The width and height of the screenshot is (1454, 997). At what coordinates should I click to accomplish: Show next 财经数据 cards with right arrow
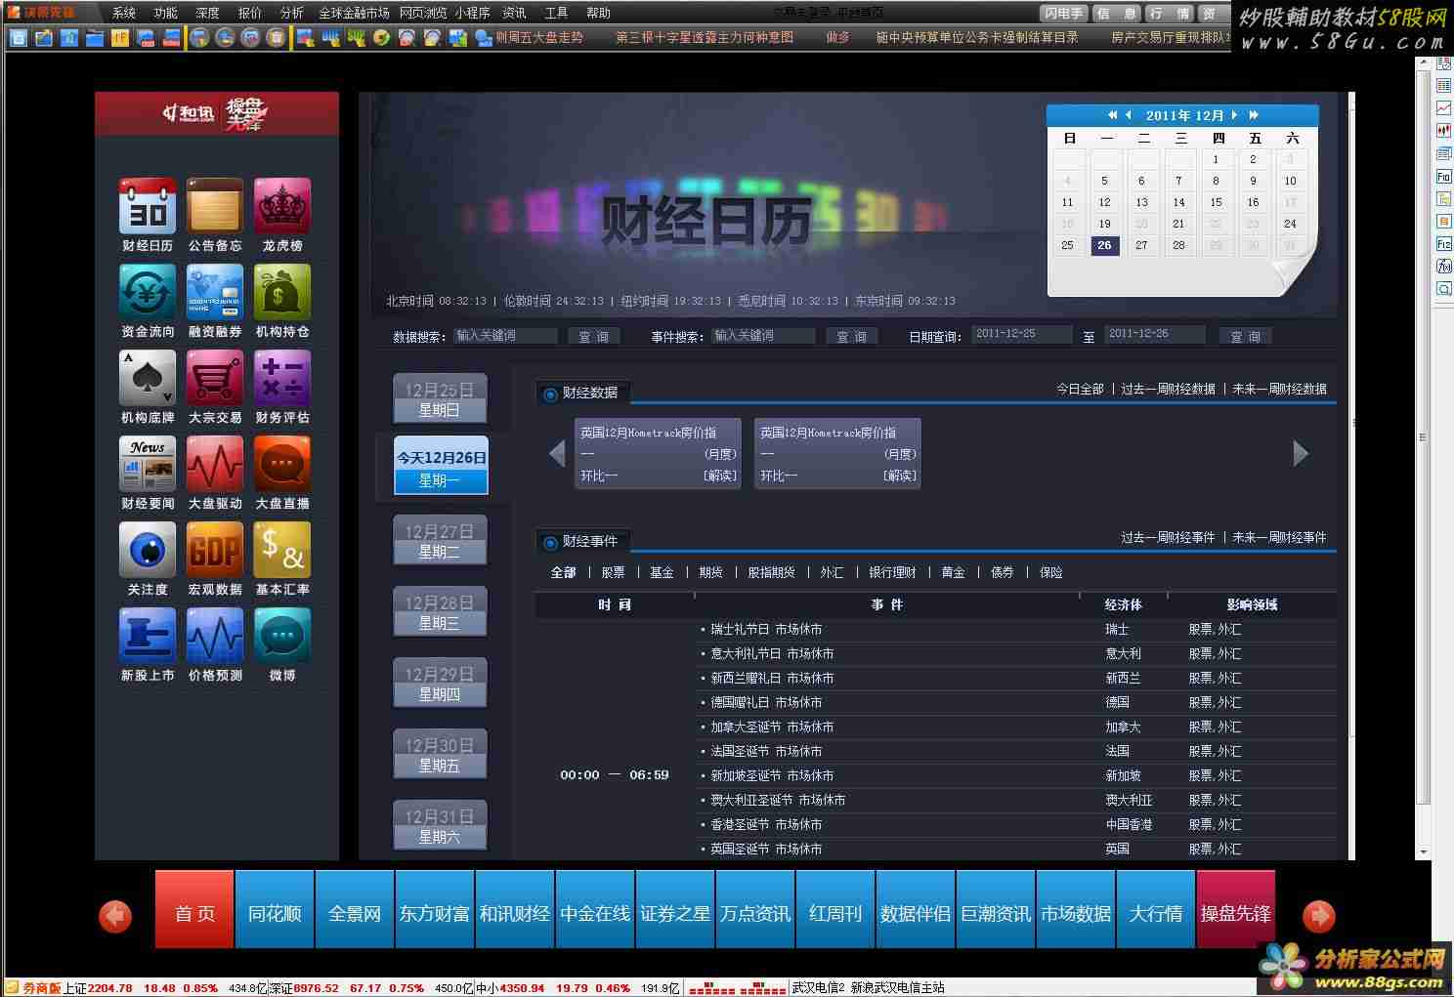click(x=1301, y=453)
